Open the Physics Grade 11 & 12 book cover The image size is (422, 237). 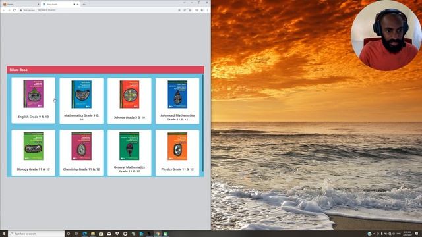coord(177,146)
